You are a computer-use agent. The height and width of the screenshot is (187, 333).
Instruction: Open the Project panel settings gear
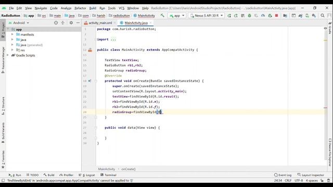tap(71, 23)
